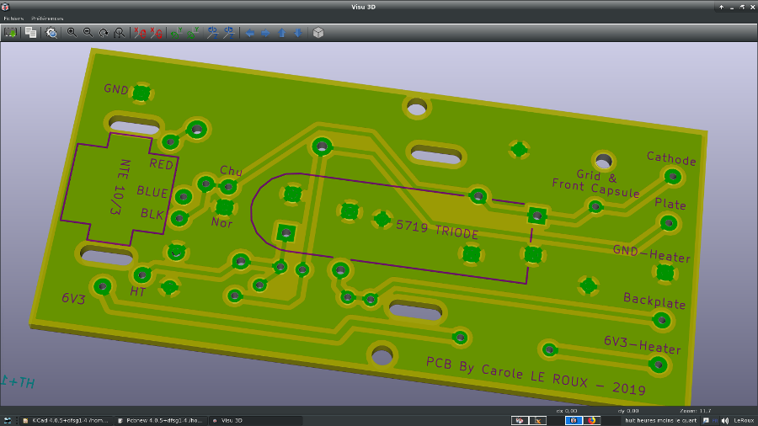Switch to Pcbnew in the taskbar
Screen dimensions: 758x426
point(160,420)
